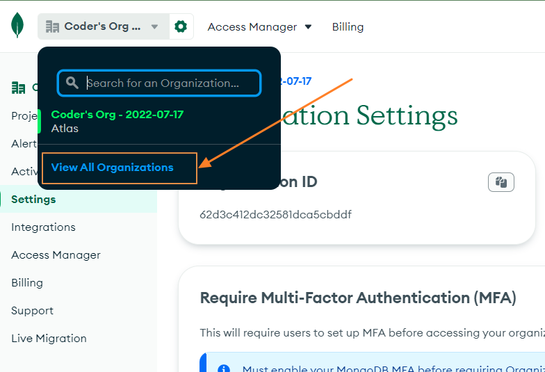The image size is (545, 372).
Task: Open Billing in the sidebar
Action: 27,282
